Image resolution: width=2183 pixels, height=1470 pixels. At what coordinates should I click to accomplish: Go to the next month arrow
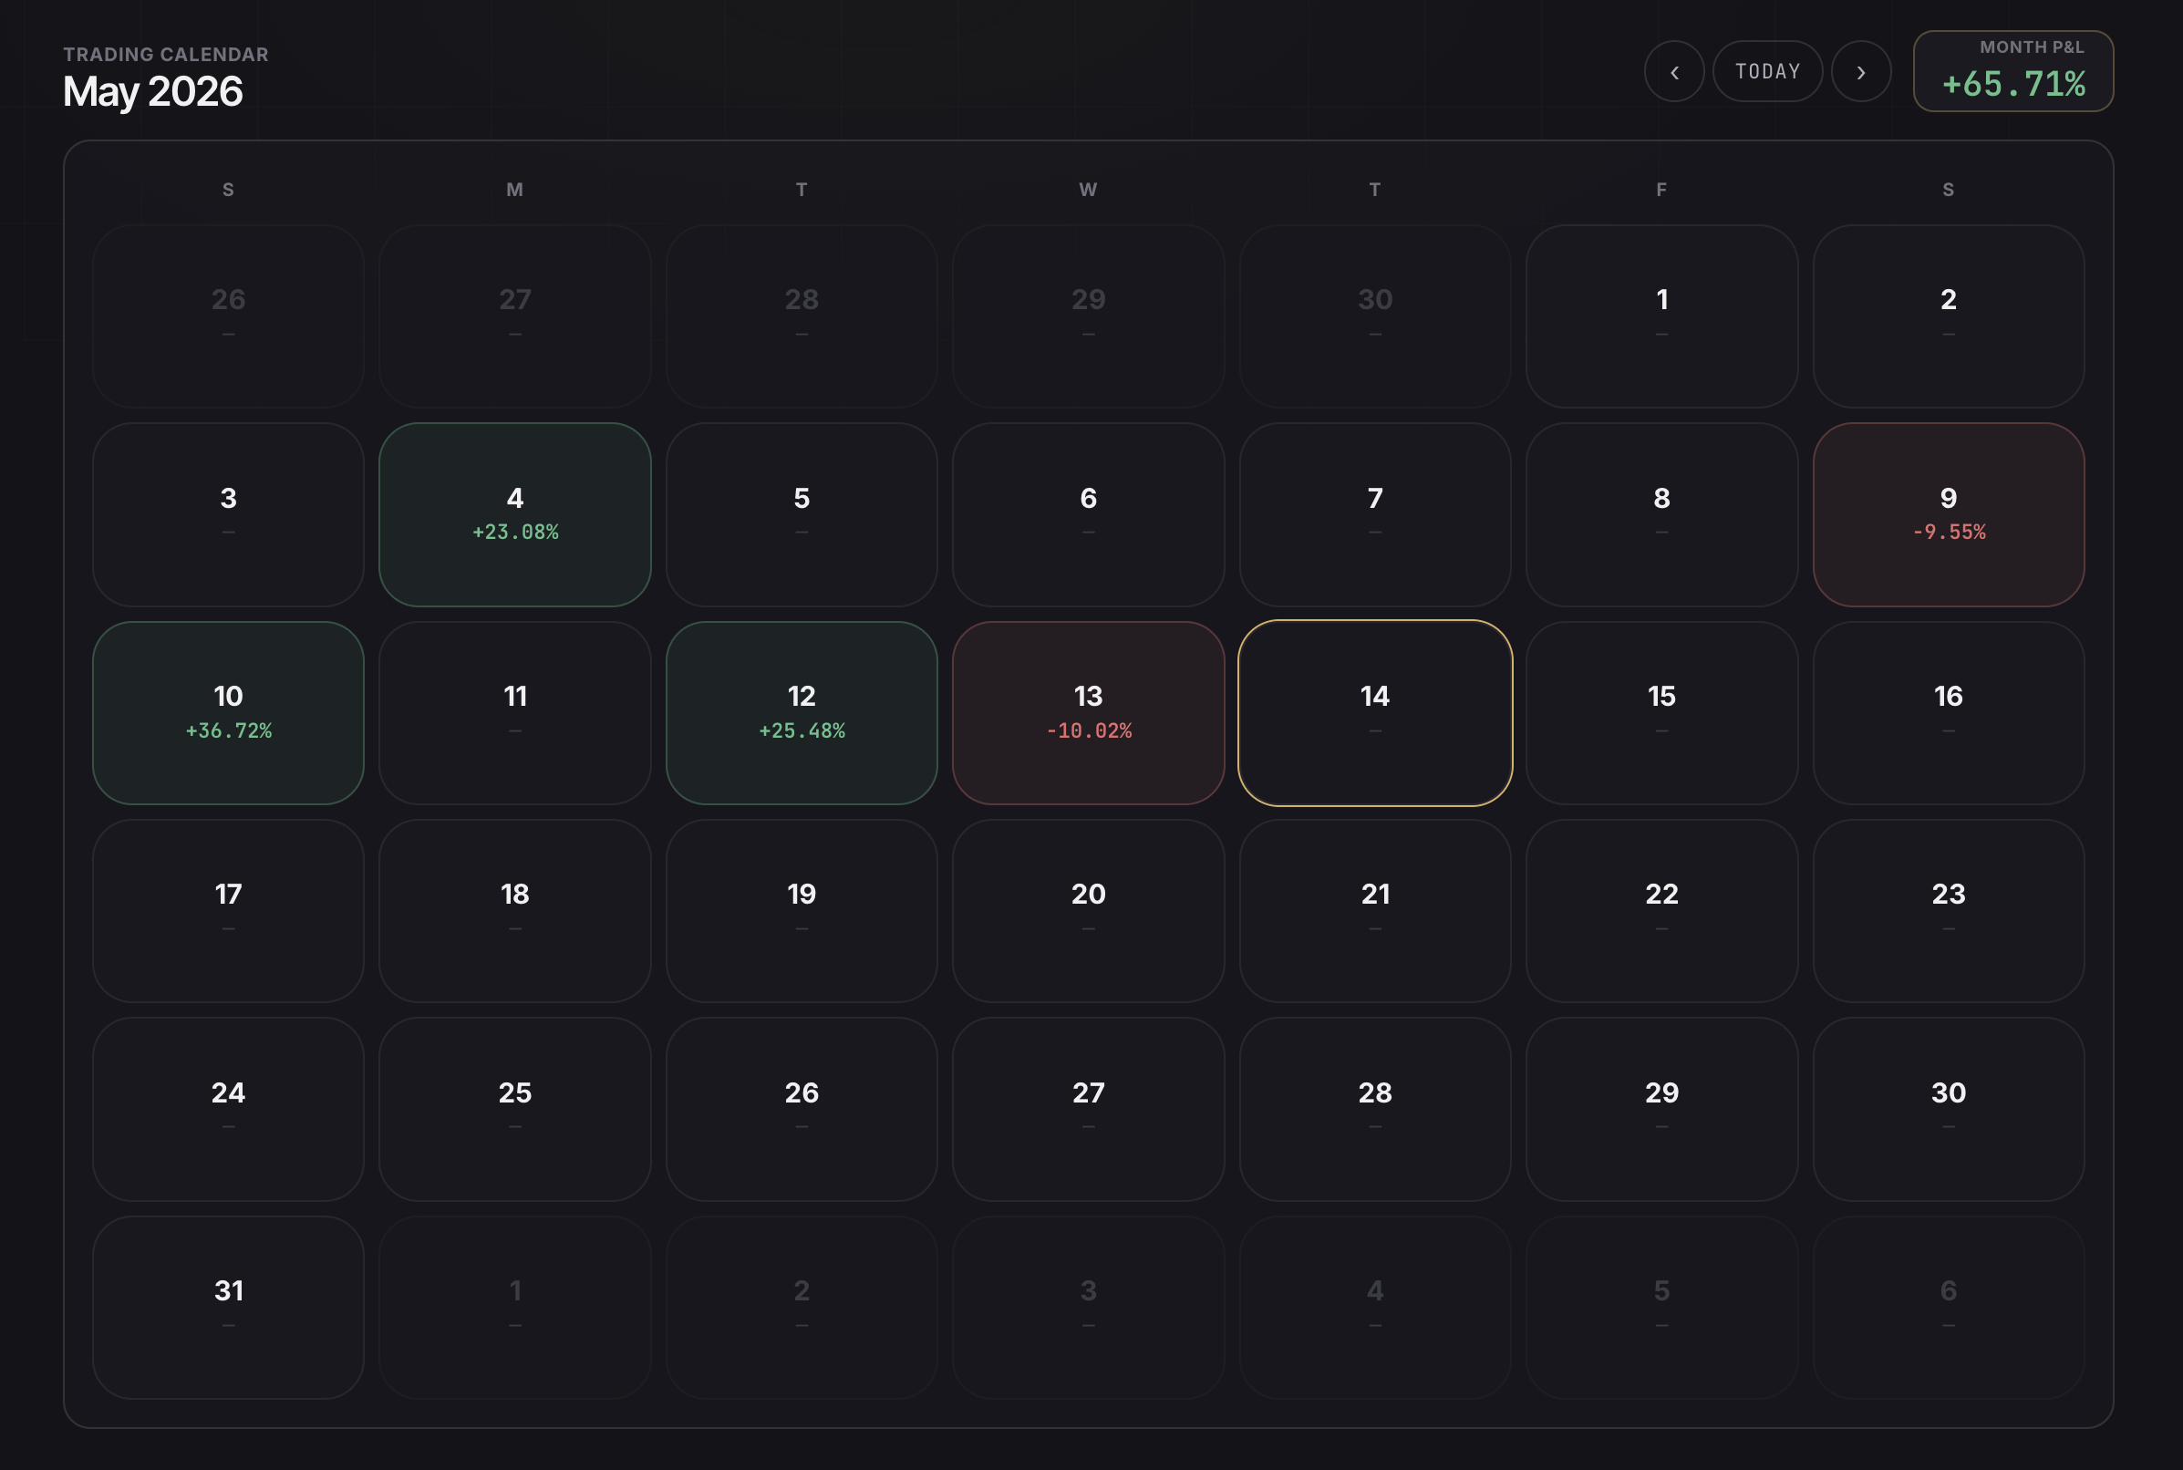pyautogui.click(x=1860, y=71)
